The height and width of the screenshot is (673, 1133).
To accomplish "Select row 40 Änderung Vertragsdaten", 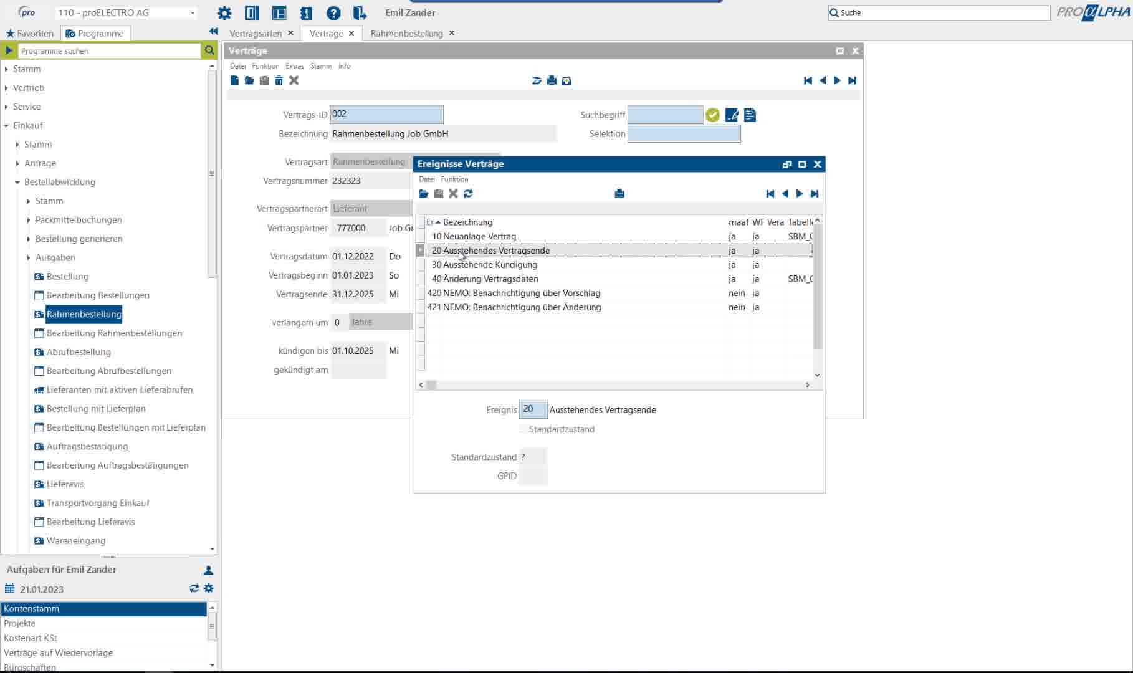I will click(x=618, y=279).
